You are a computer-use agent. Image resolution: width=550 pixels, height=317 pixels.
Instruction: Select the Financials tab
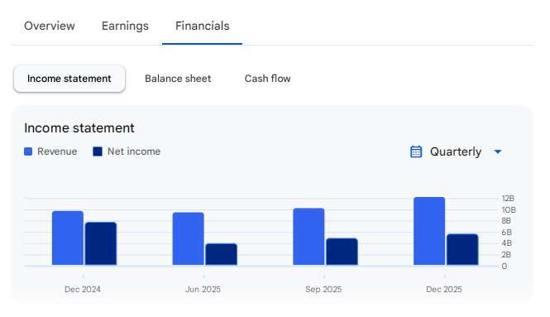click(x=202, y=26)
